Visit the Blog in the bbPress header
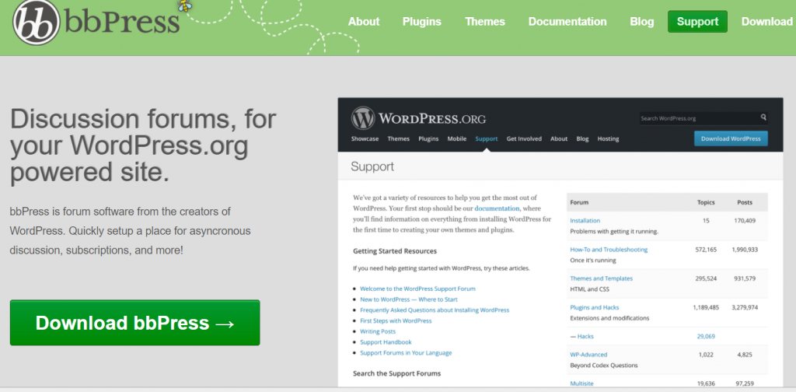This screenshot has height=392, width=796. (x=641, y=22)
